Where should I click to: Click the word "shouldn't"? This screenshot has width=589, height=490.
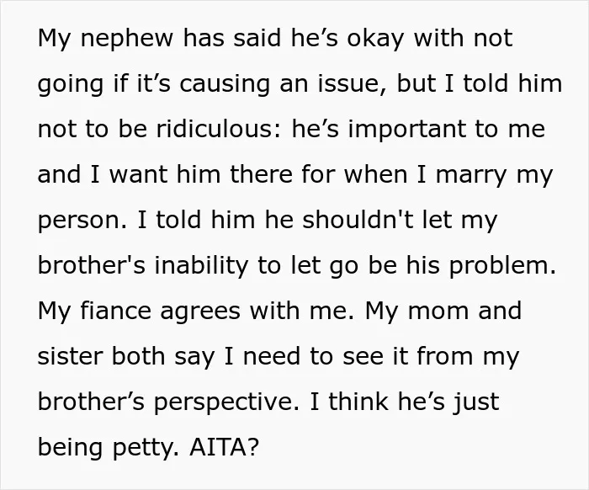pos(358,220)
